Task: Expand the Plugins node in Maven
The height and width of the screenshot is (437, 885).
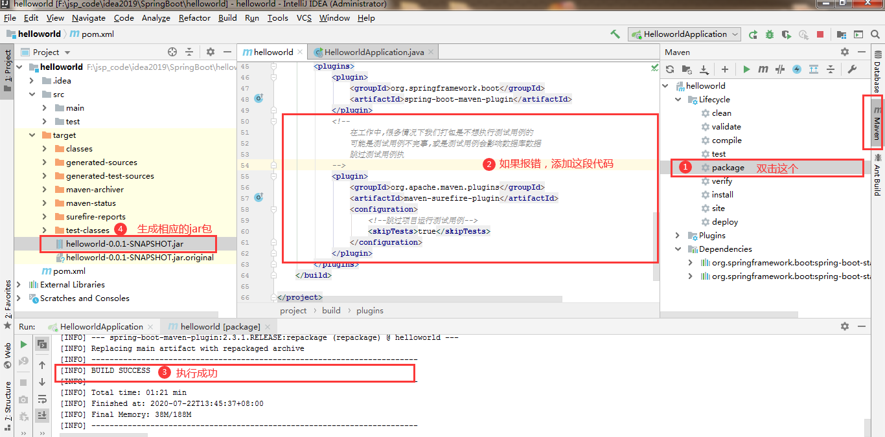Action: (x=678, y=236)
